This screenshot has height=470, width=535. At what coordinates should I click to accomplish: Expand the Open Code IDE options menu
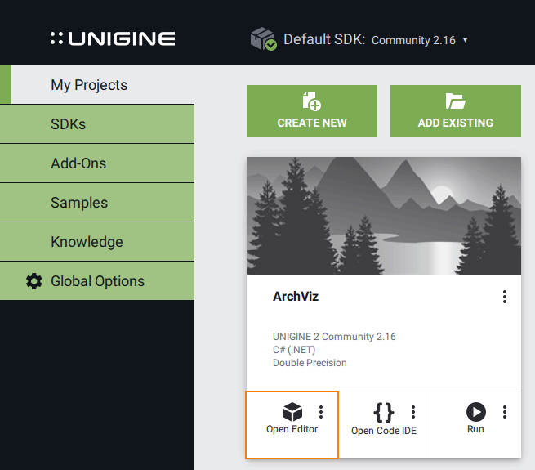coord(413,411)
